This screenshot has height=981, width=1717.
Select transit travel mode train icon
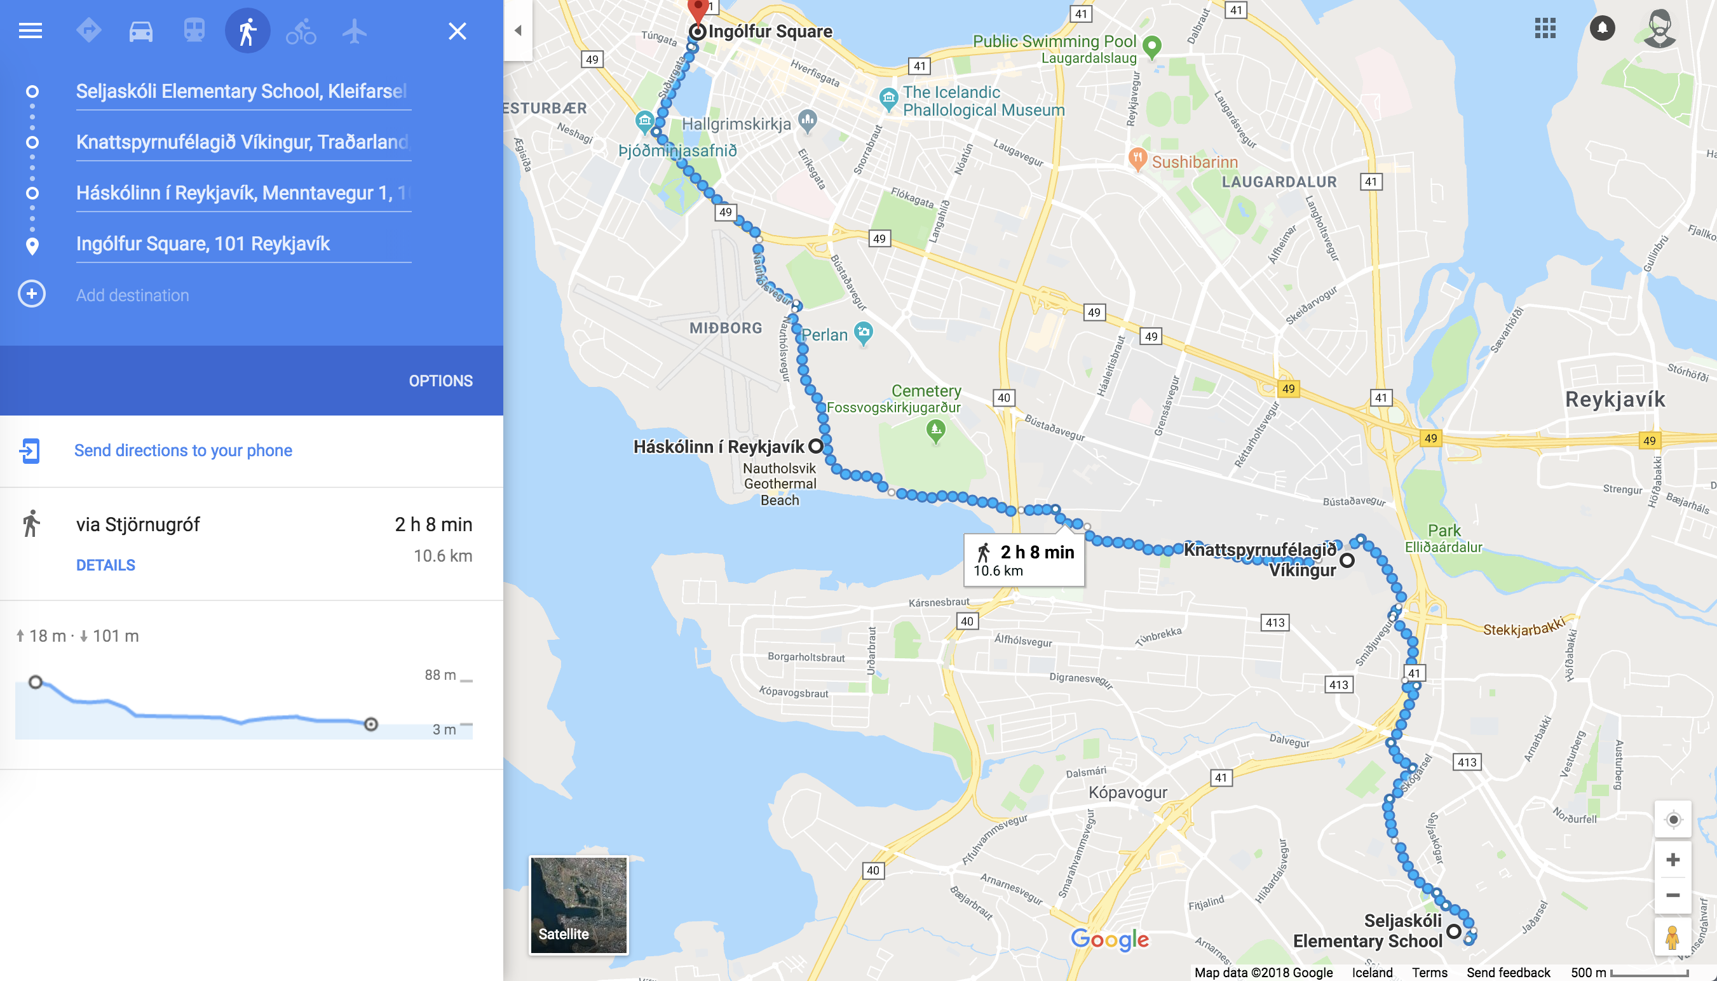(194, 31)
